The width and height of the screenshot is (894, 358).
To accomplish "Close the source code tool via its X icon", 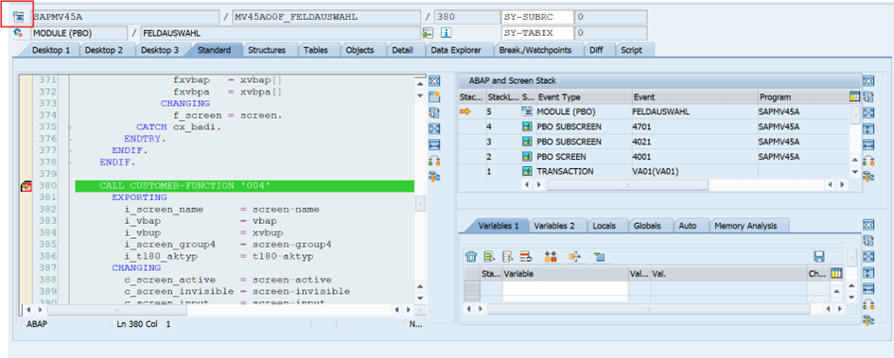I will pyautogui.click(x=434, y=81).
